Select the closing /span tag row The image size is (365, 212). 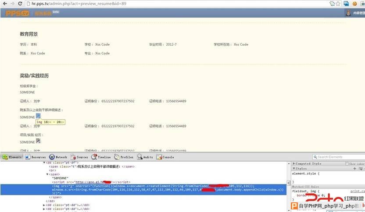pos(55,197)
